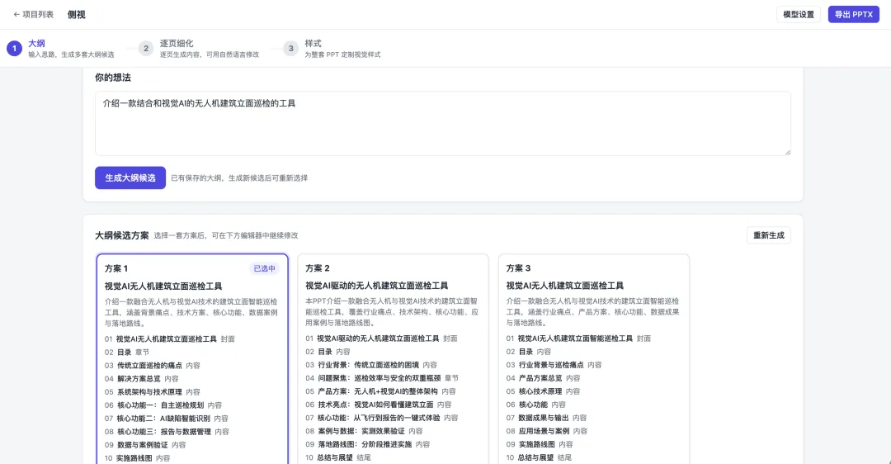Click 方案 2 row 08 案例与数据
Viewport: 891px width, 464px height.
click(365, 431)
